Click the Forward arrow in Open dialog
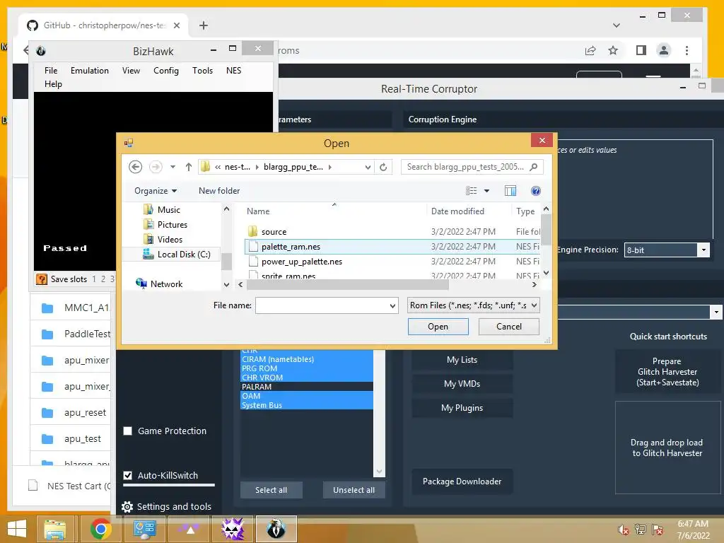This screenshot has height=543, width=724. point(156,167)
